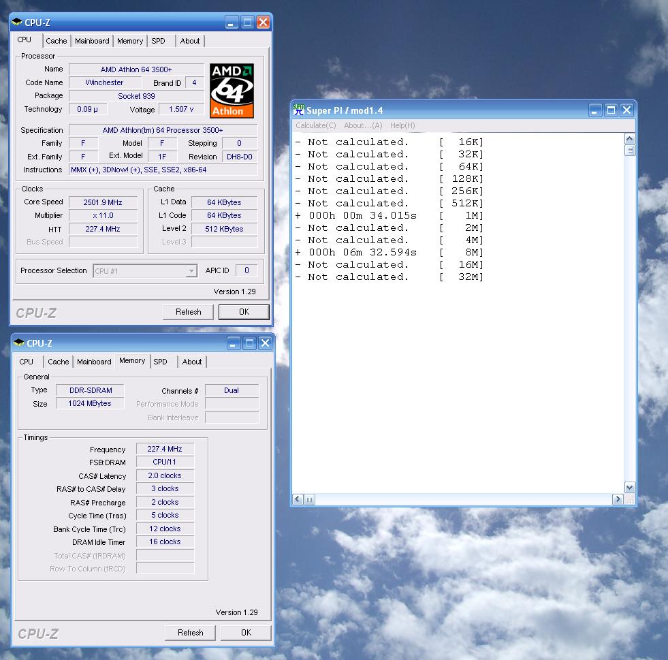Click Channels # value Dual
This screenshot has height=660, width=668.
point(232,390)
